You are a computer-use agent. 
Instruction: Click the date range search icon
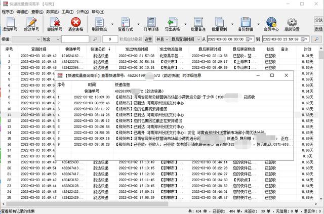316,39
